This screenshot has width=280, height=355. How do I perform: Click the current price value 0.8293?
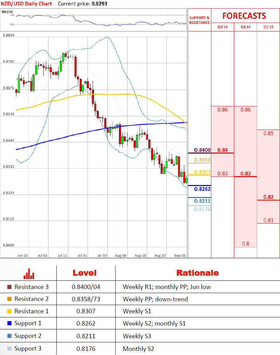coord(99,4)
